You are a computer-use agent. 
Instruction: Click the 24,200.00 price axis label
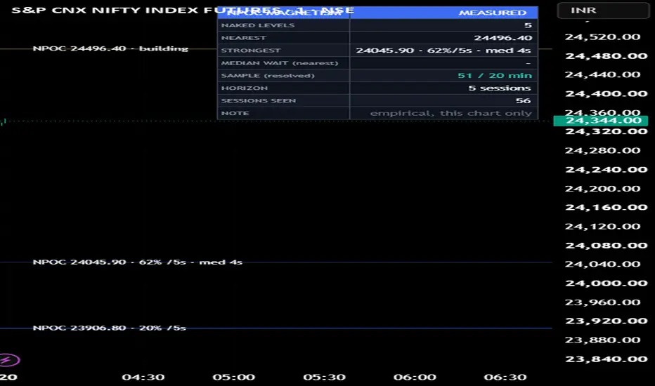tap(602, 189)
